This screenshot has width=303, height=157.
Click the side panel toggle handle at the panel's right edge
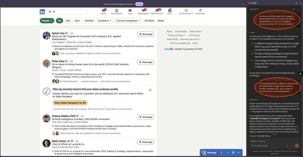click(x=301, y=74)
